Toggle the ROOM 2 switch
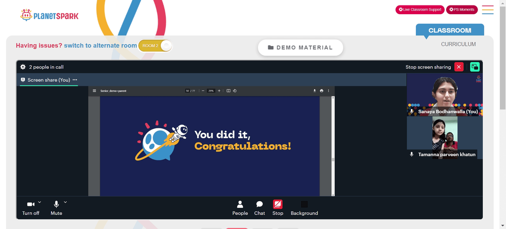506x229 pixels. pos(155,45)
